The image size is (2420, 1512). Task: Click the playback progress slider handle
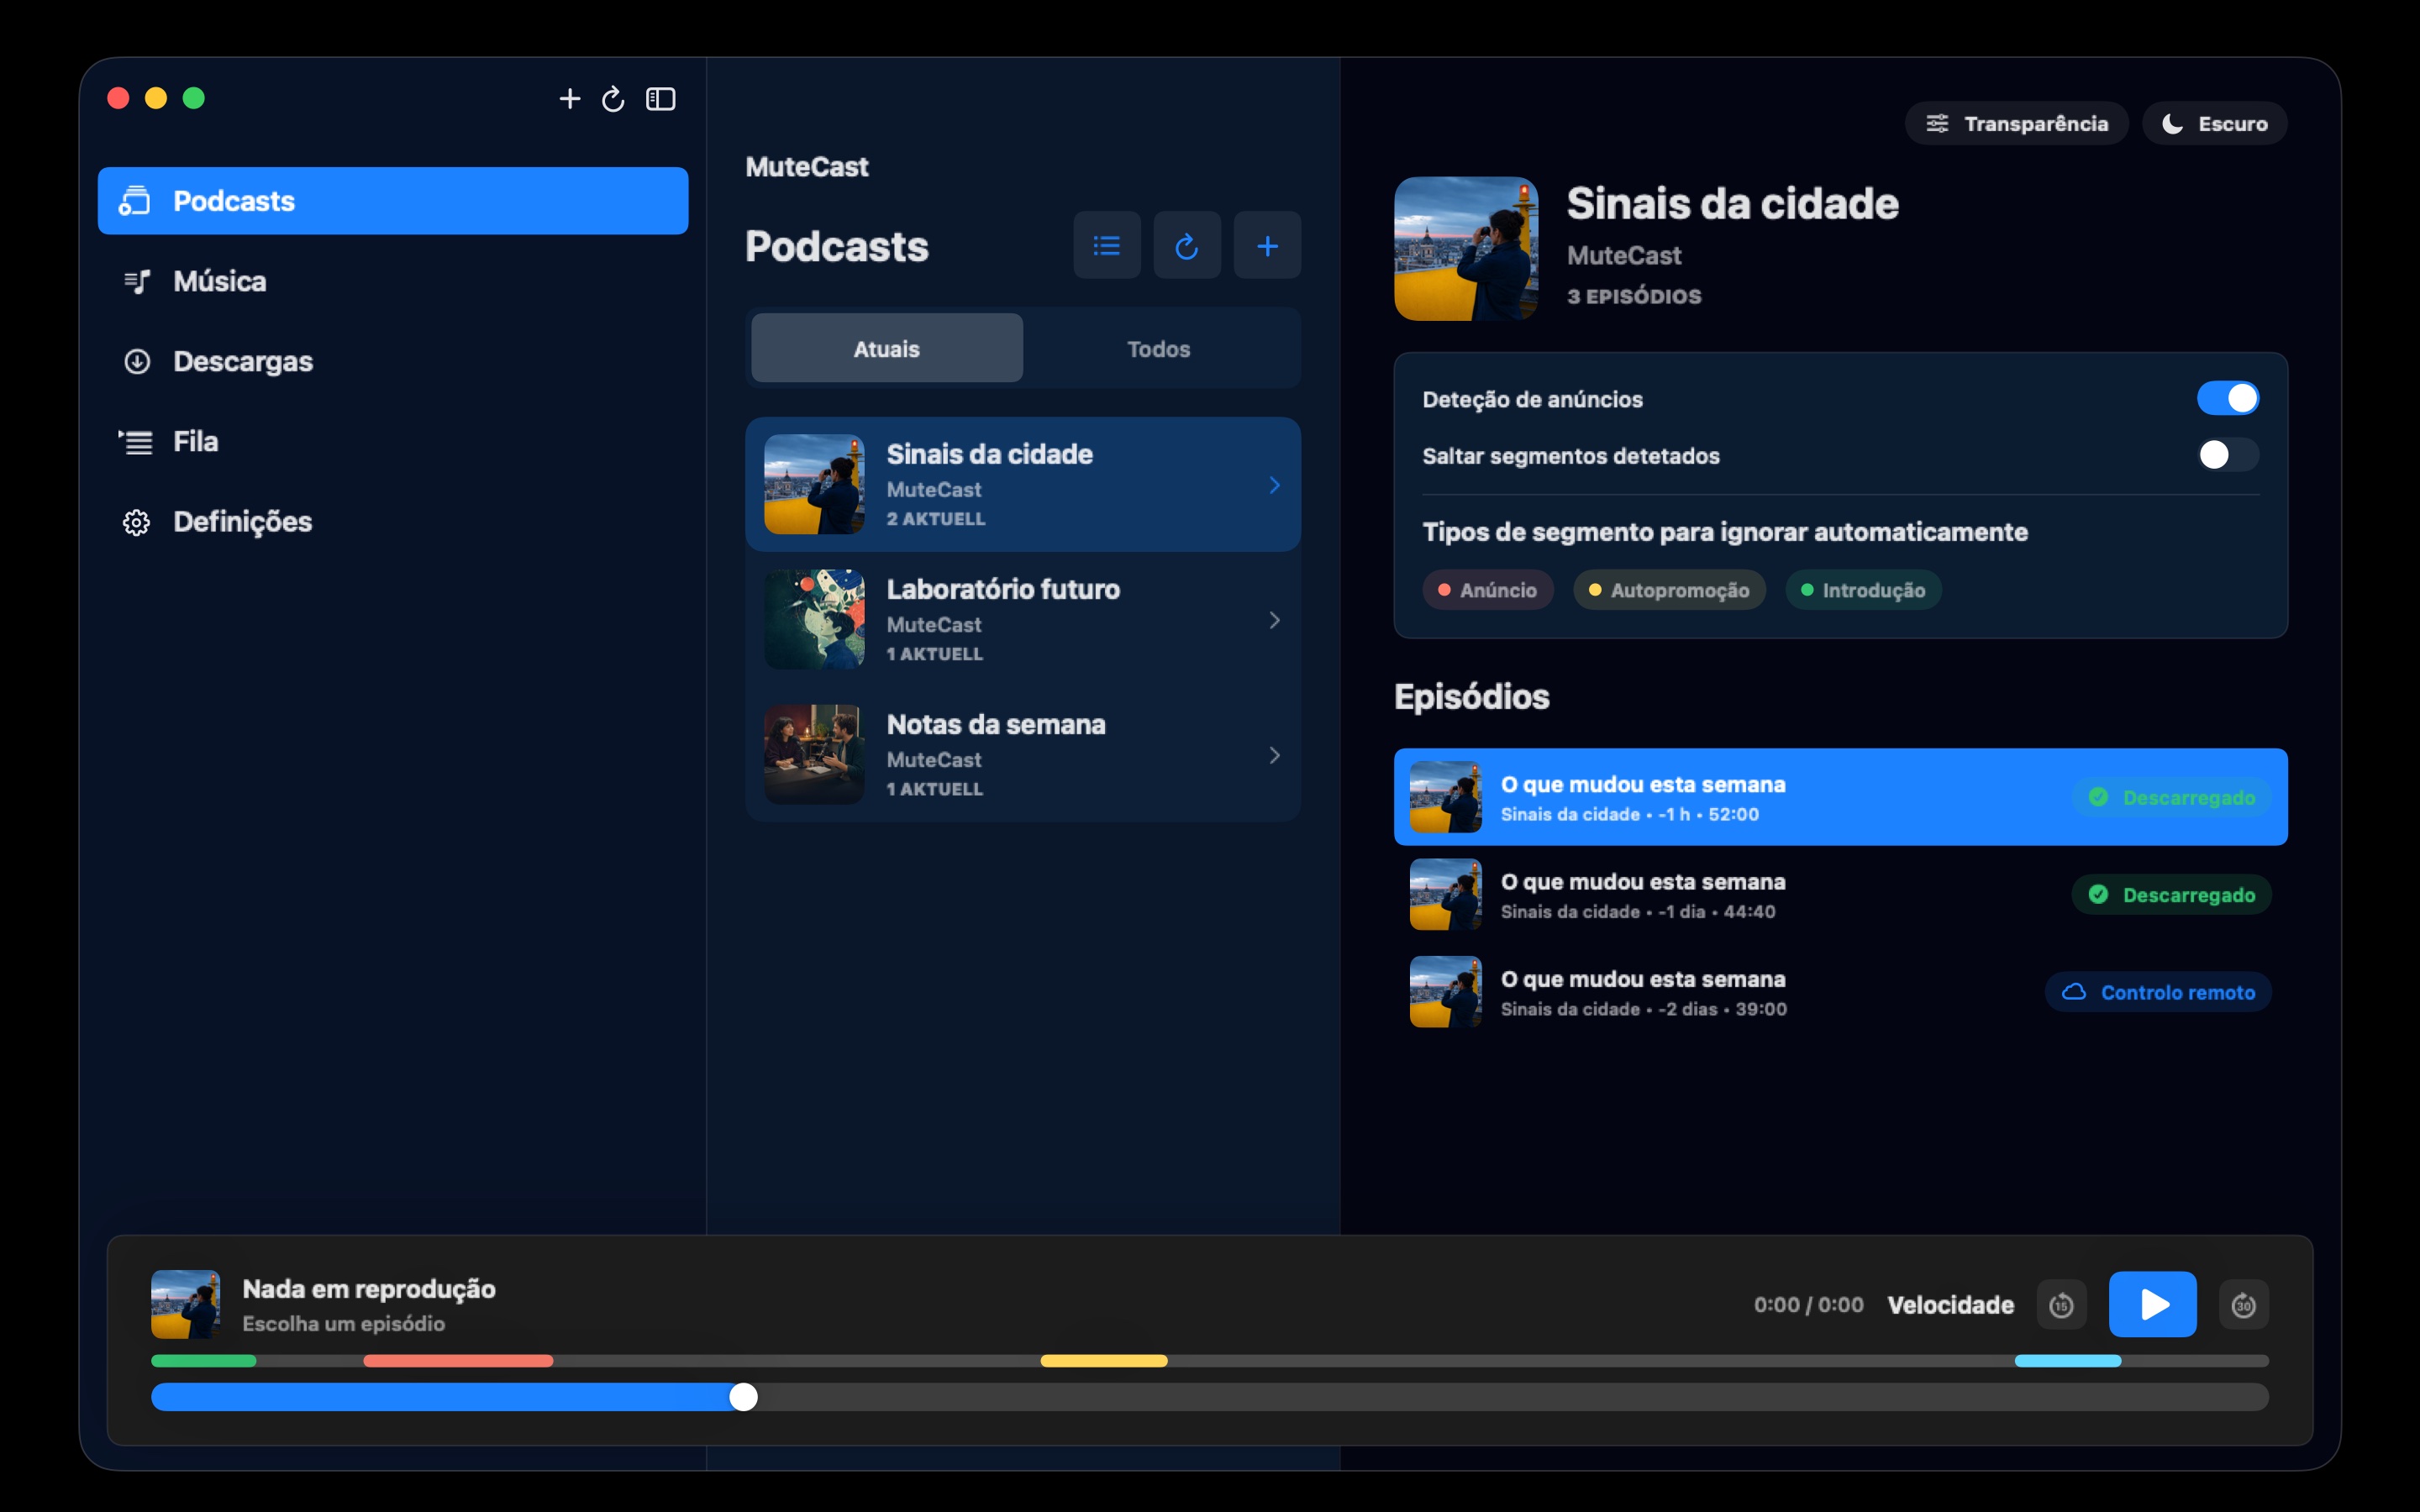[743, 1397]
